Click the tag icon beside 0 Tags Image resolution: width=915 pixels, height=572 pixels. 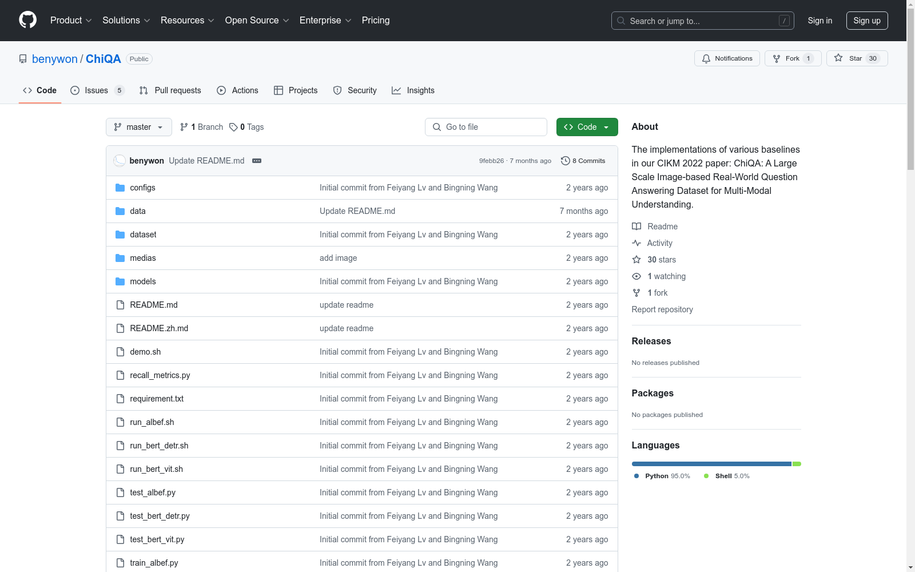pos(233,127)
